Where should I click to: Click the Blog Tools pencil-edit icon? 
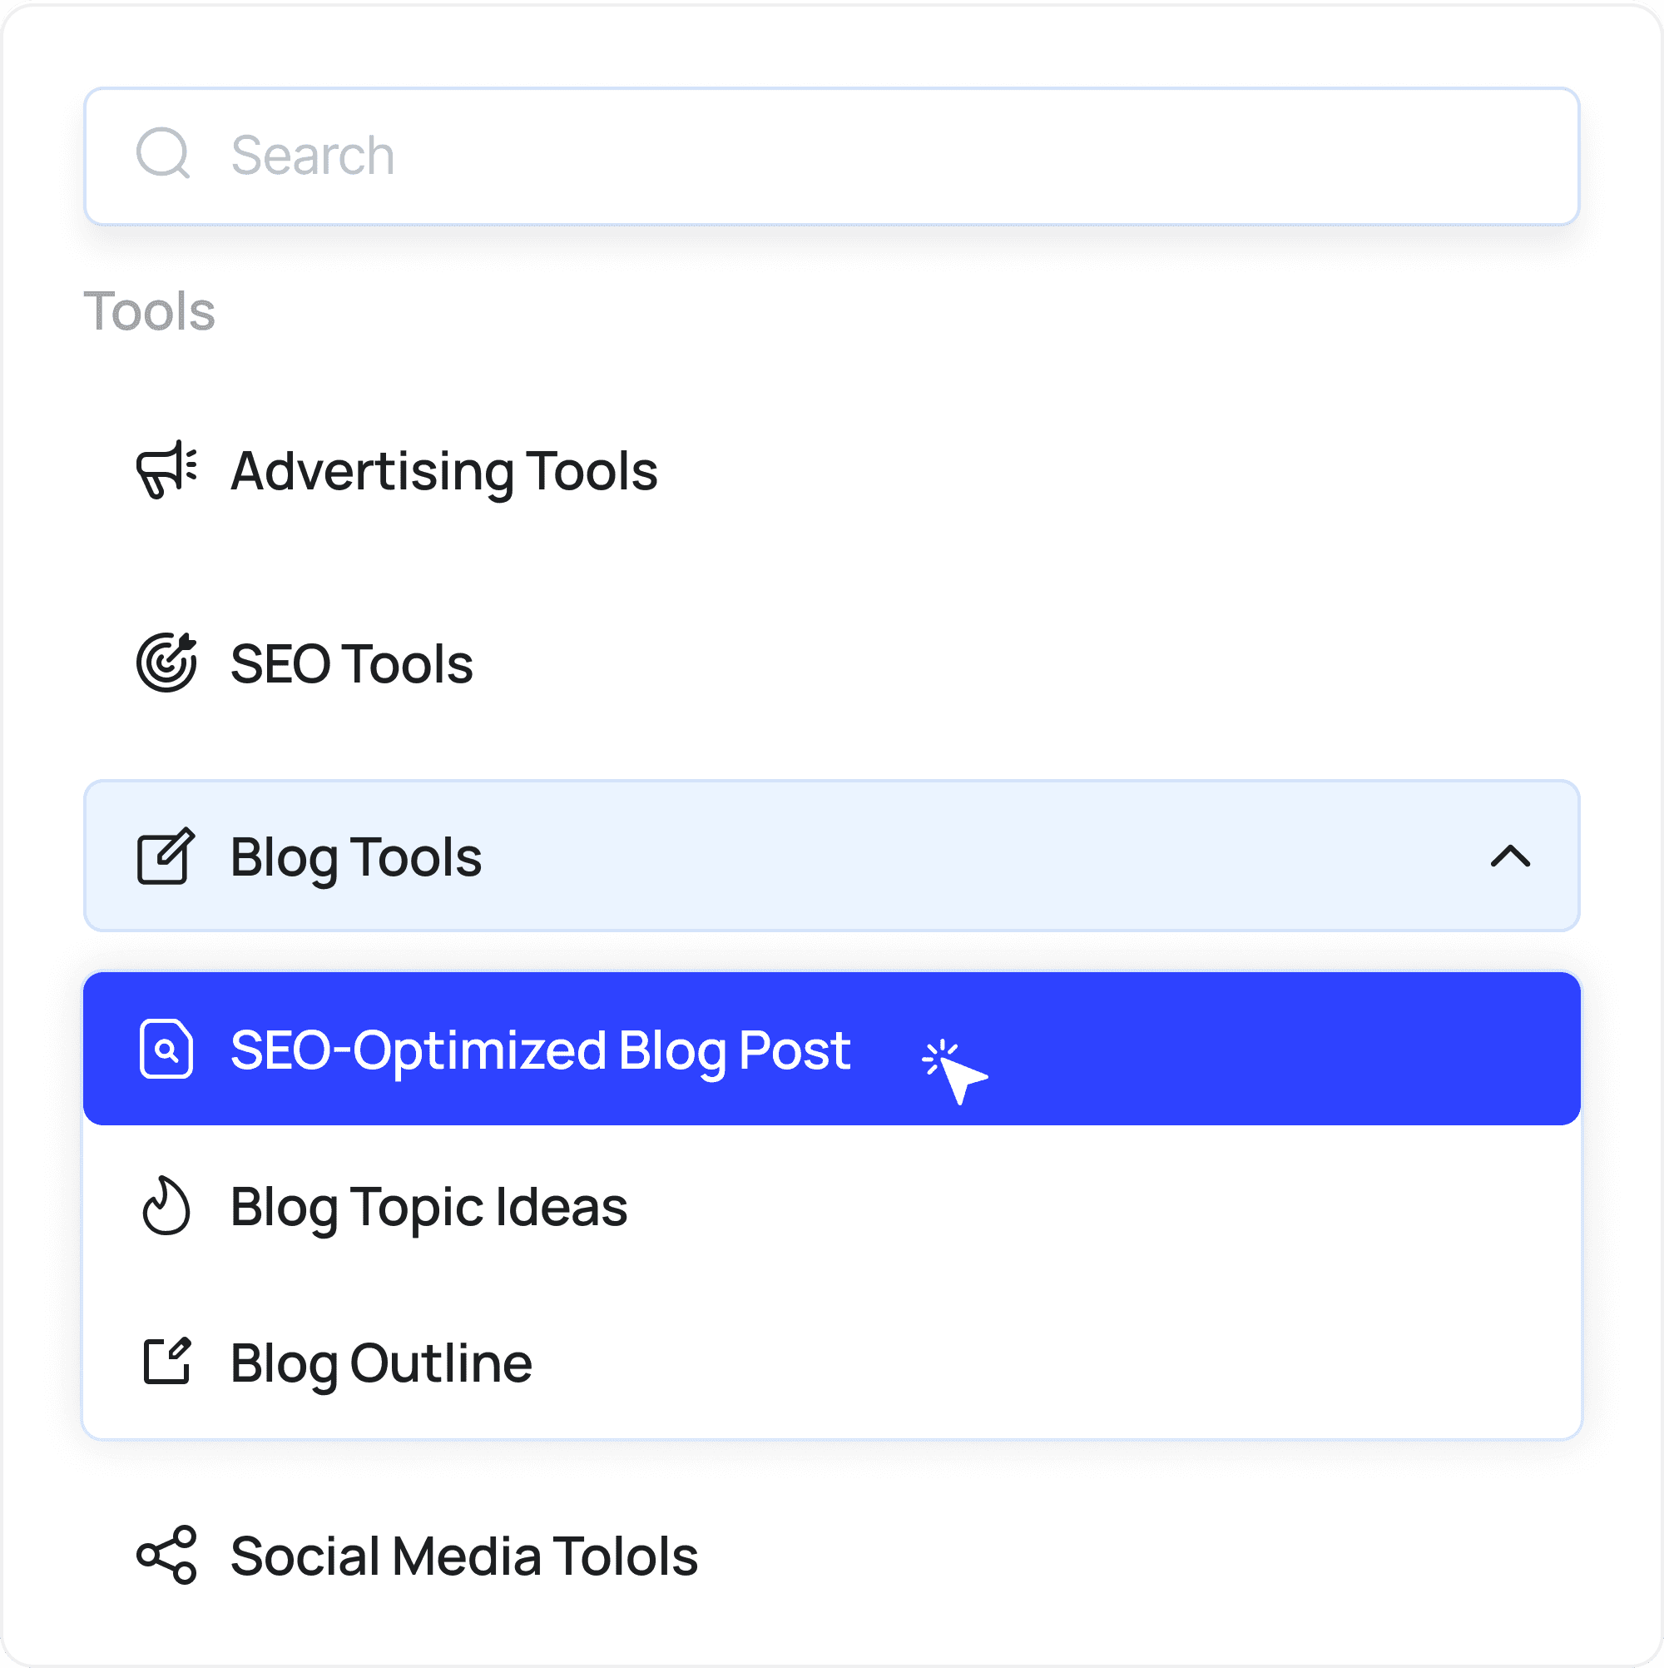click(x=166, y=856)
